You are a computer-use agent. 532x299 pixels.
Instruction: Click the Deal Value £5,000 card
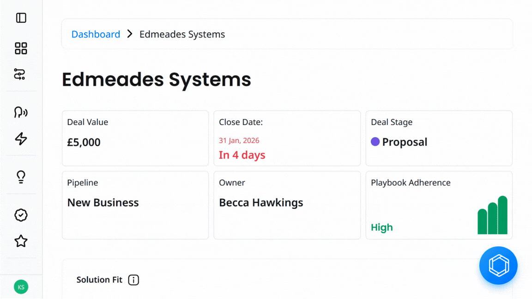pyautogui.click(x=135, y=138)
